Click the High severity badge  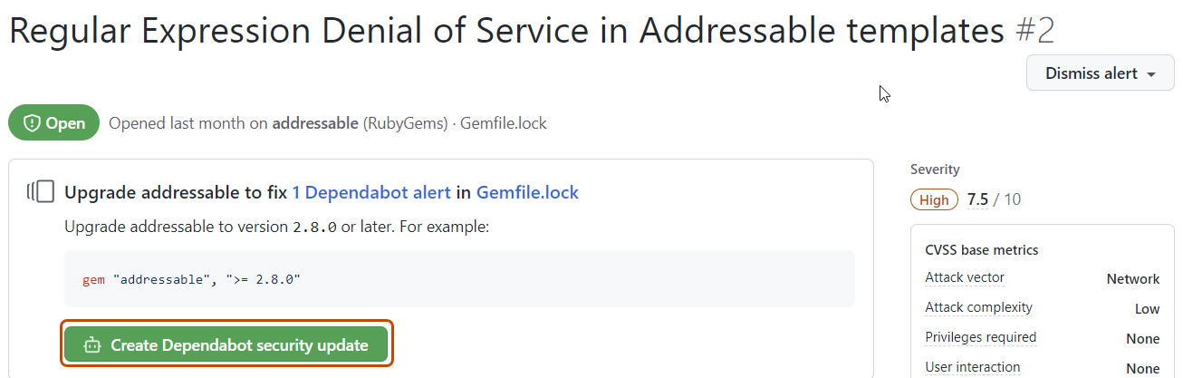pyautogui.click(x=934, y=200)
